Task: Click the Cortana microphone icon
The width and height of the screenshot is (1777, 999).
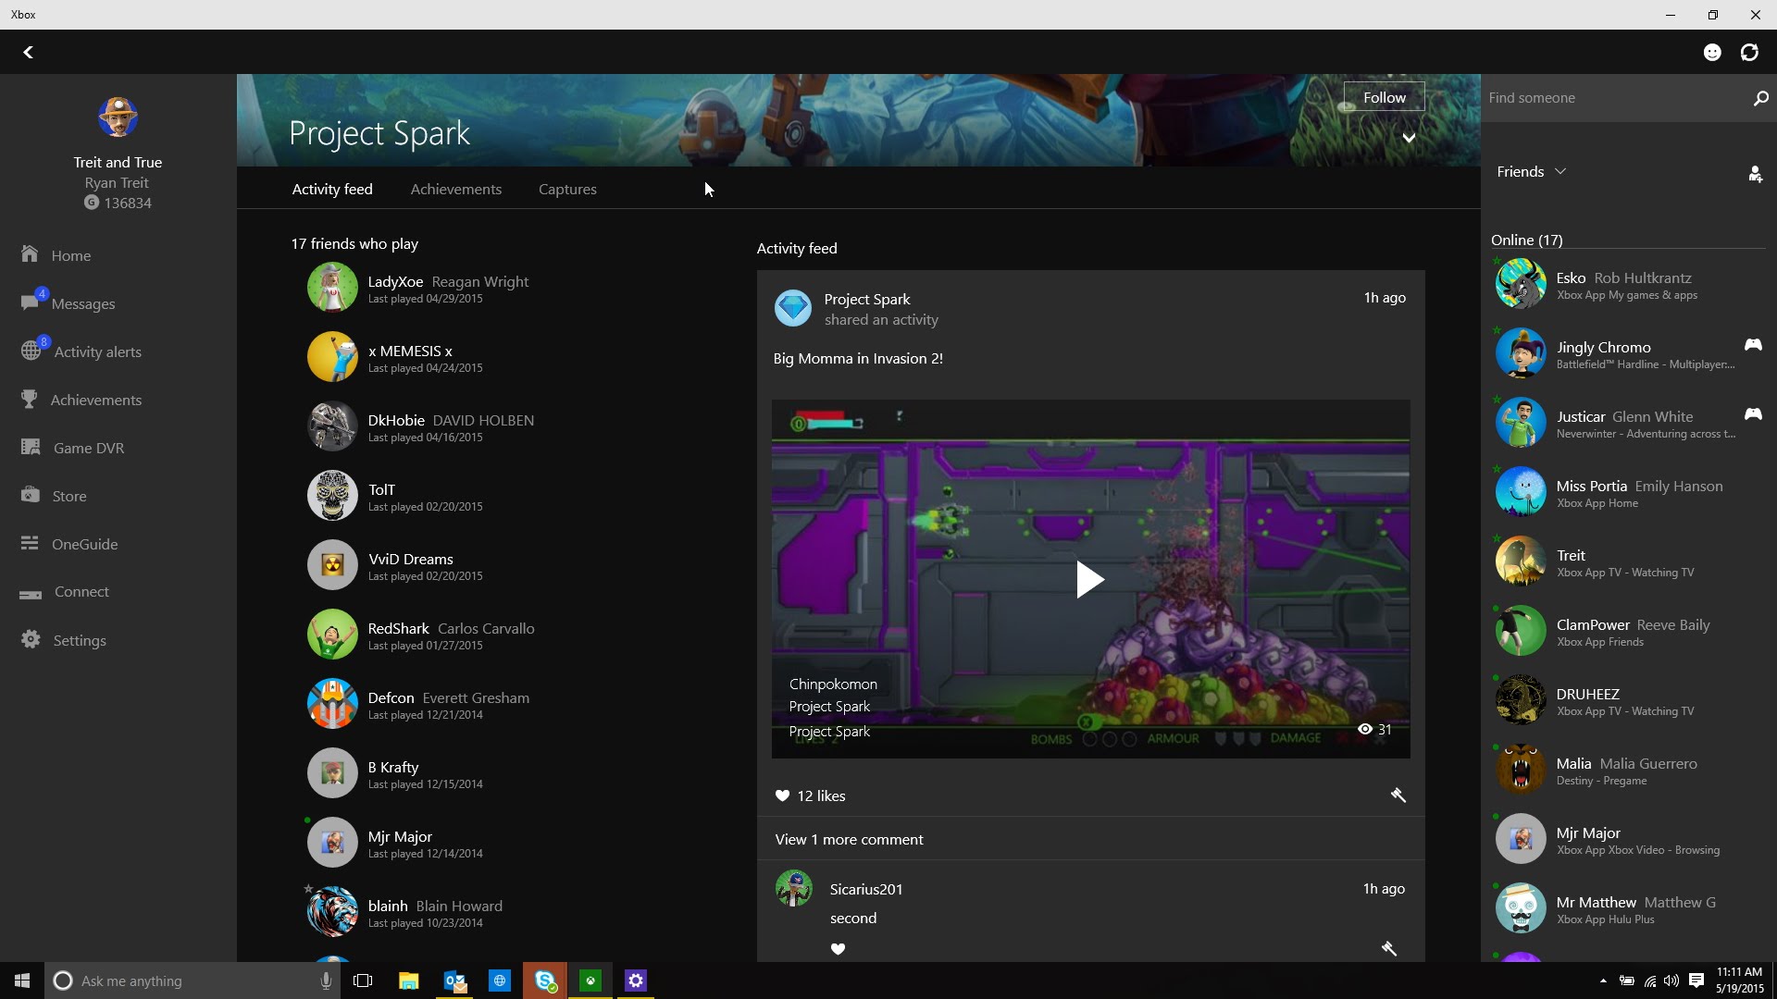Action: pyautogui.click(x=326, y=980)
